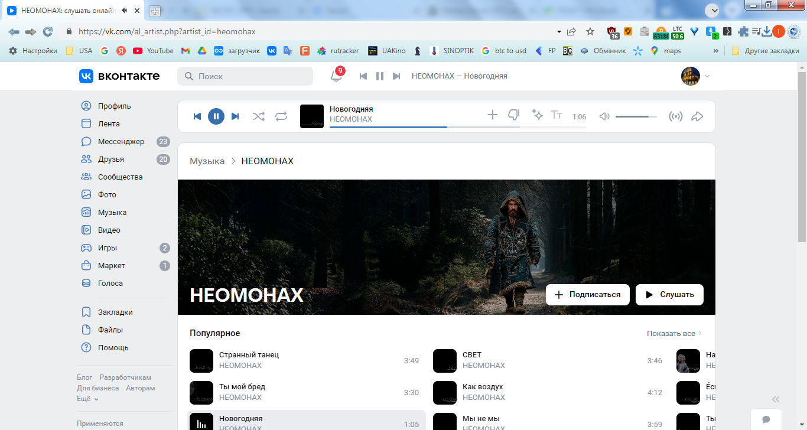Skip to next track in player panel
807x430 pixels.
coord(235,116)
